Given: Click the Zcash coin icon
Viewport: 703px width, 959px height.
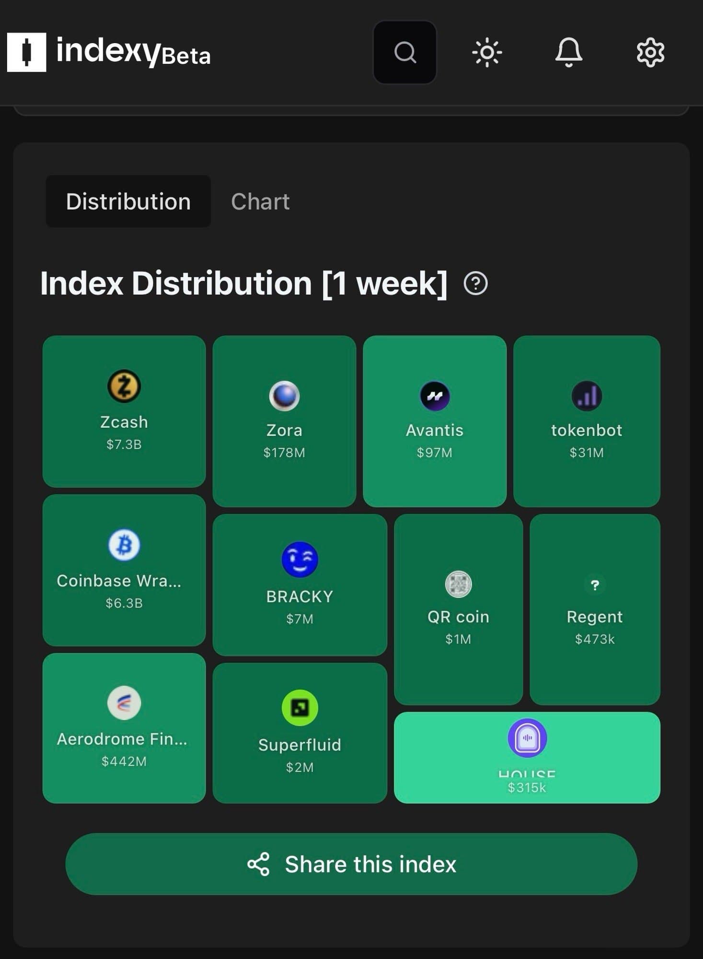Looking at the screenshot, I should tap(124, 386).
